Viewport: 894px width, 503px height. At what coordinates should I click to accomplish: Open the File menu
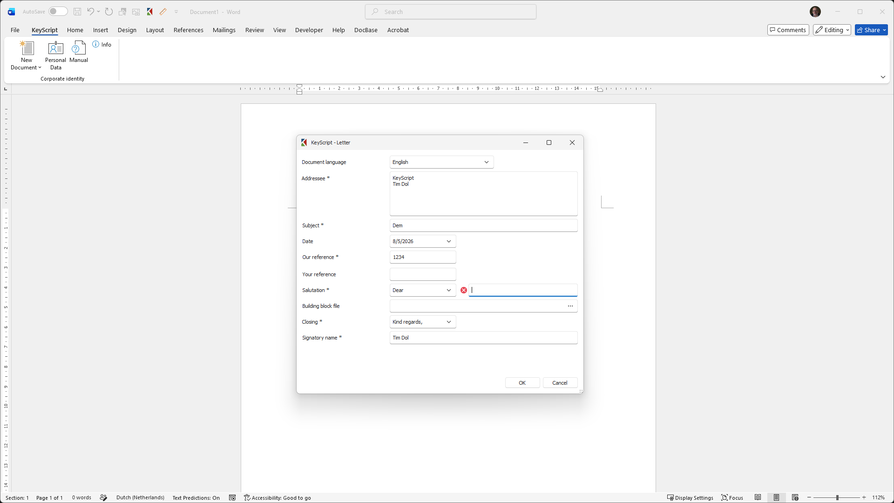click(15, 30)
